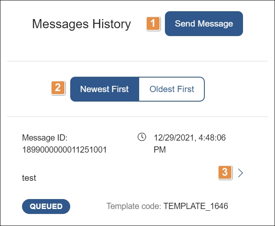
Task: Click the orange number 3 callout marker
Action: coord(225,172)
